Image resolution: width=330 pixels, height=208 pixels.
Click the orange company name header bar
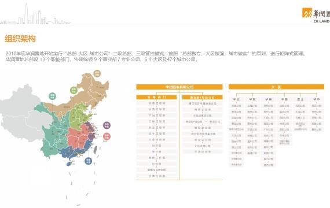pos(179,87)
